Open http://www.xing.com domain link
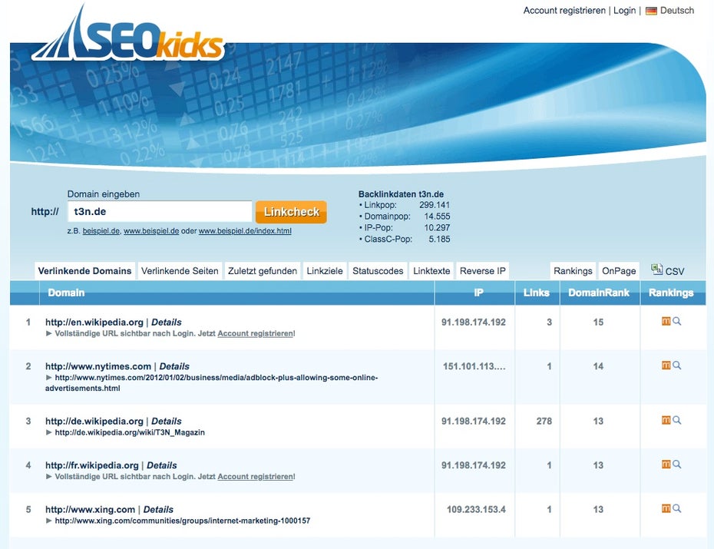The image size is (714, 549). coord(90,509)
